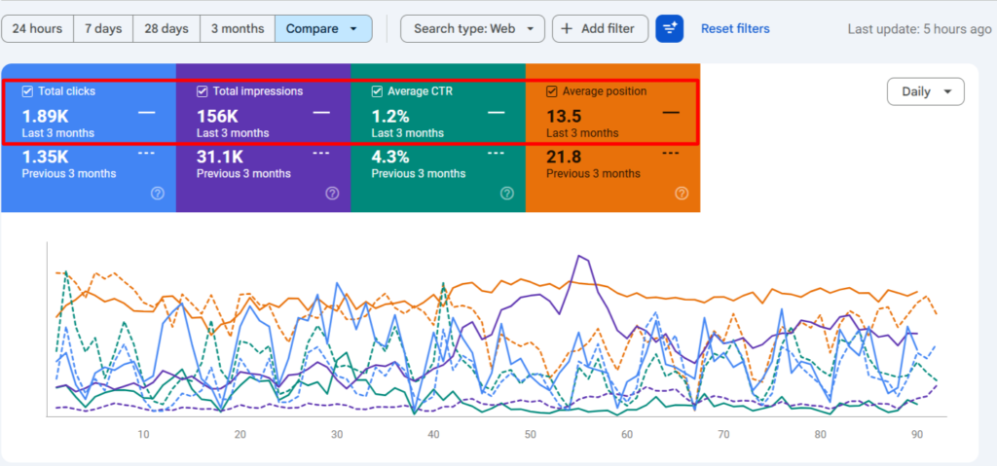Click plus icon in Add filter button
The width and height of the screenshot is (997, 466).
[x=567, y=29]
